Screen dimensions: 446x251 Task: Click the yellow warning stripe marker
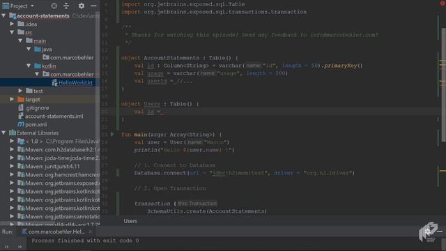click(443, 171)
